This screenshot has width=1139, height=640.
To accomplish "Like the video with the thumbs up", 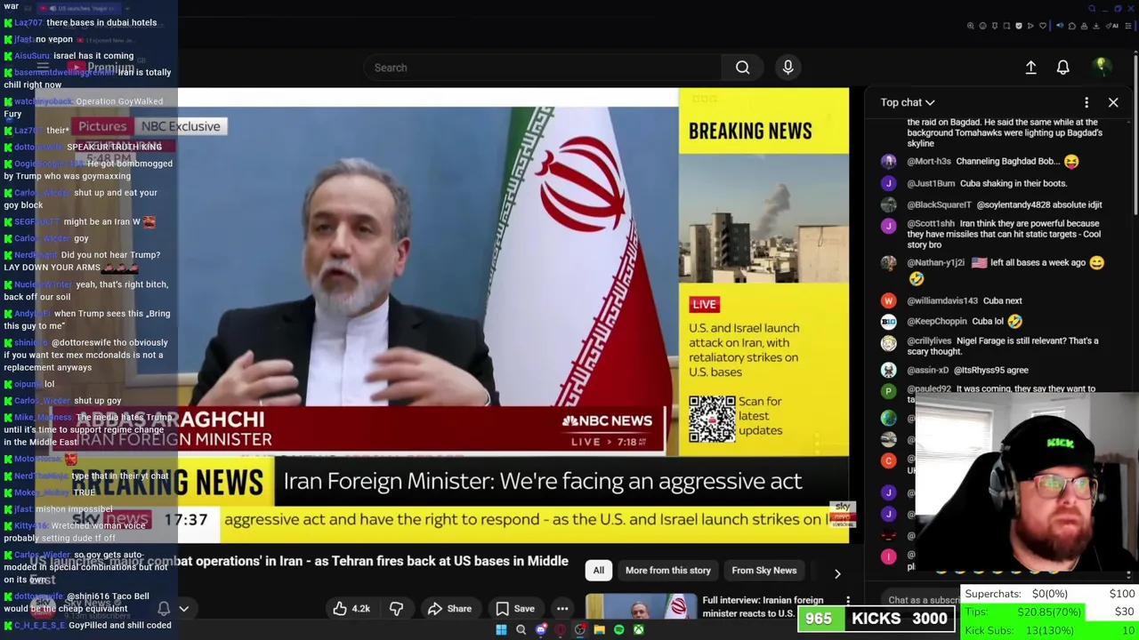I will click(351, 609).
